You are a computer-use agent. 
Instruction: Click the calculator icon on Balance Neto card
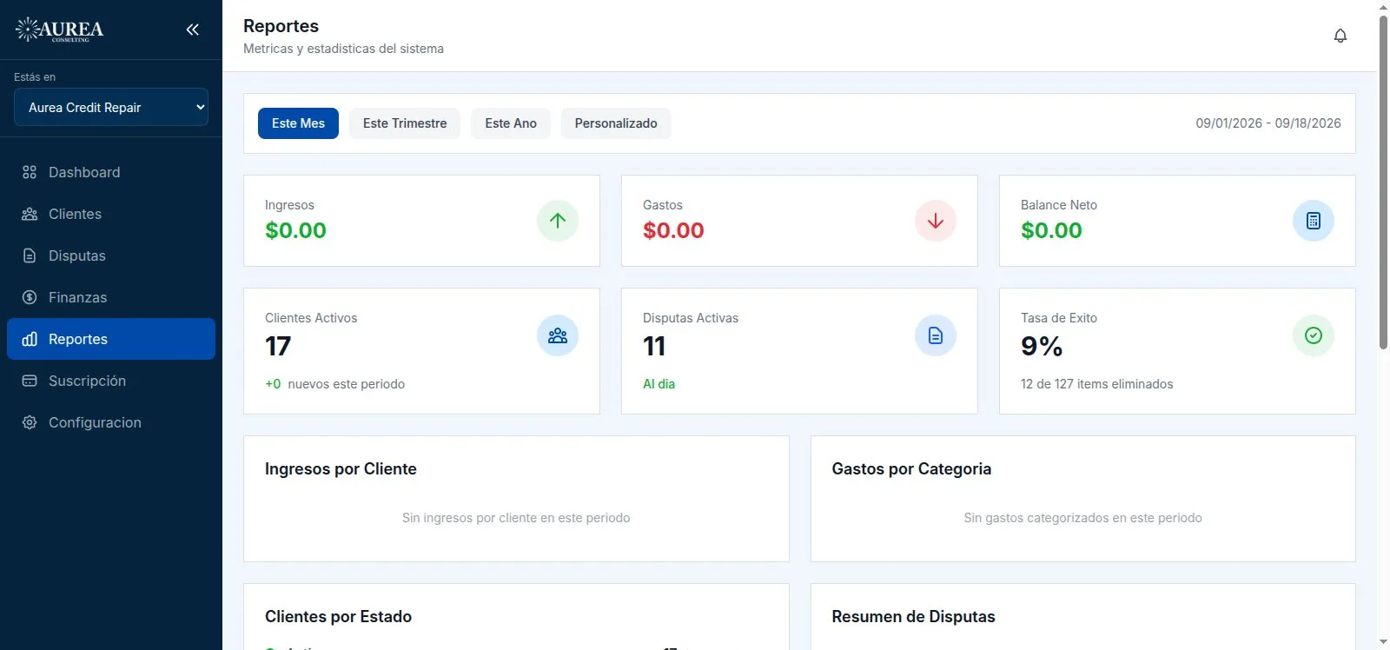(x=1314, y=221)
